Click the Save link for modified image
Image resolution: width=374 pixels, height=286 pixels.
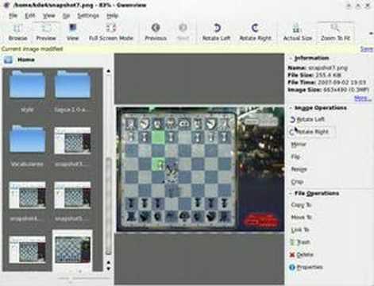(367, 49)
